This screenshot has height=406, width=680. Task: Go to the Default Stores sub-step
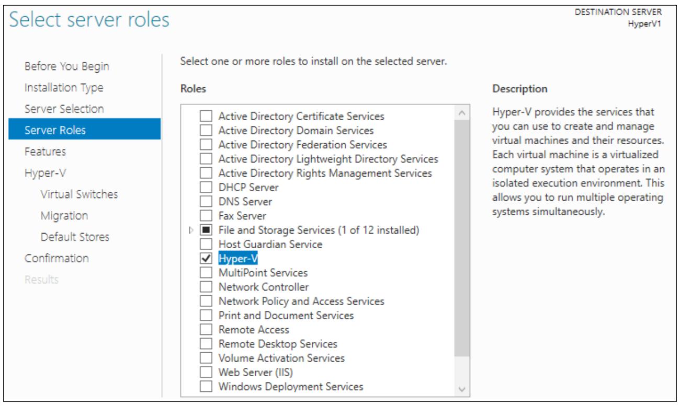(75, 237)
